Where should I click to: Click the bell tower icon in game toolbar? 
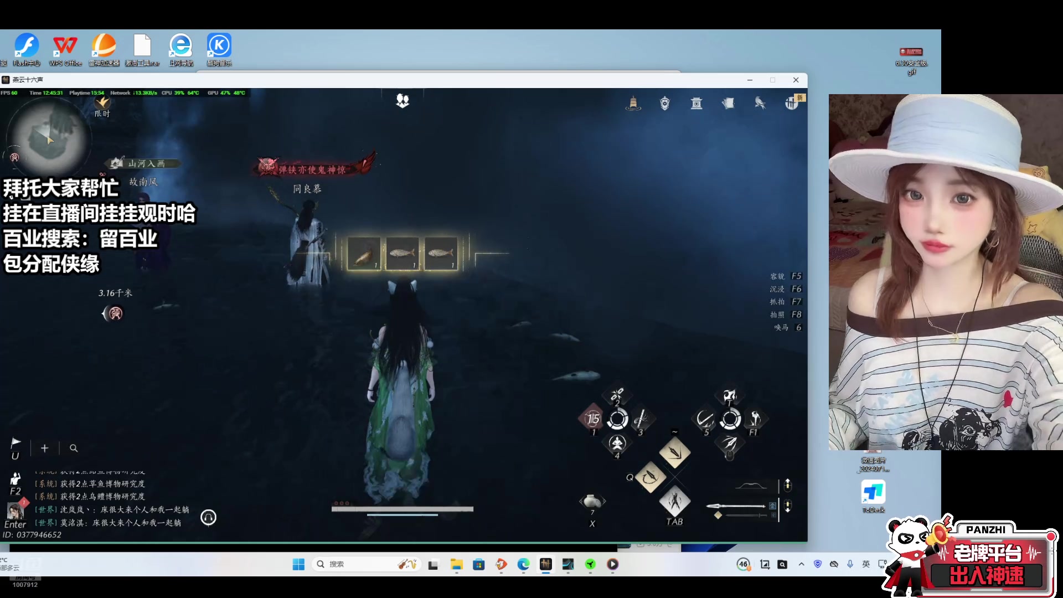click(x=633, y=104)
